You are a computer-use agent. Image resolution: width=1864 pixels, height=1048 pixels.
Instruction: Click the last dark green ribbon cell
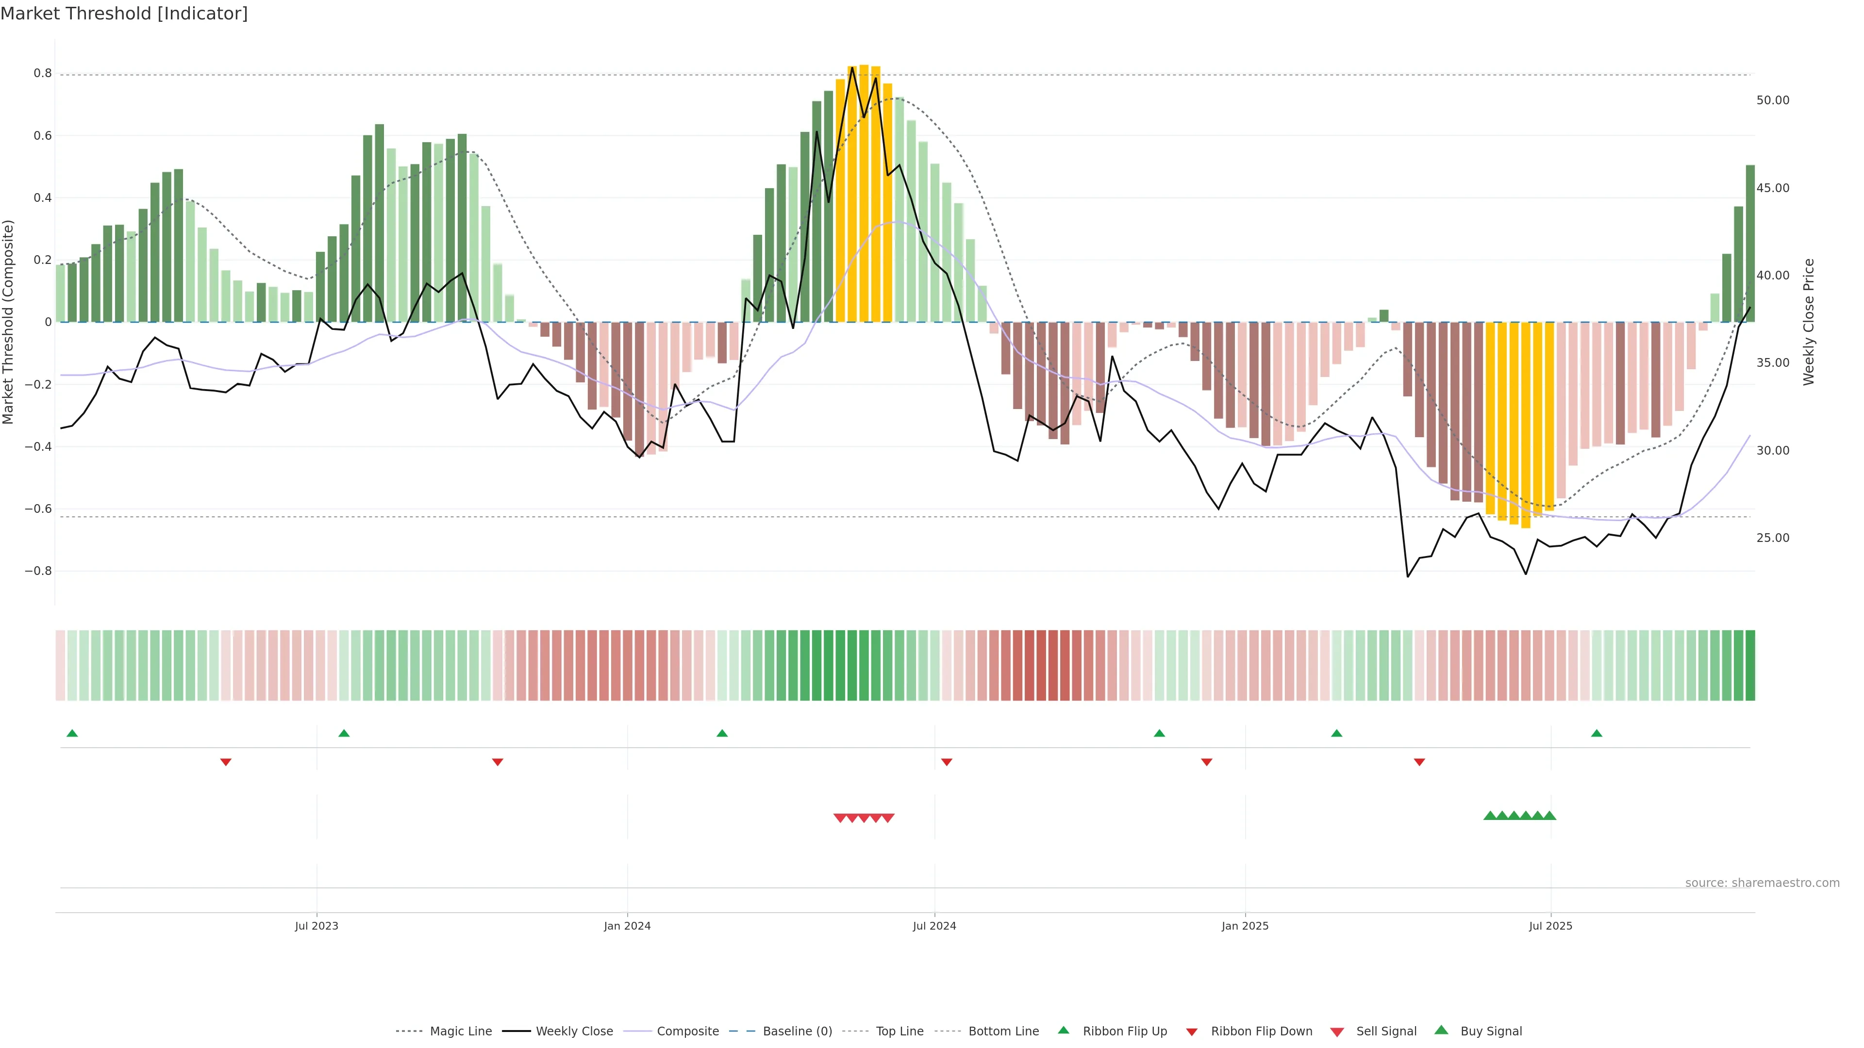pos(1749,665)
